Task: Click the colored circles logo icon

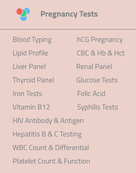Action: pyautogui.click(x=23, y=14)
